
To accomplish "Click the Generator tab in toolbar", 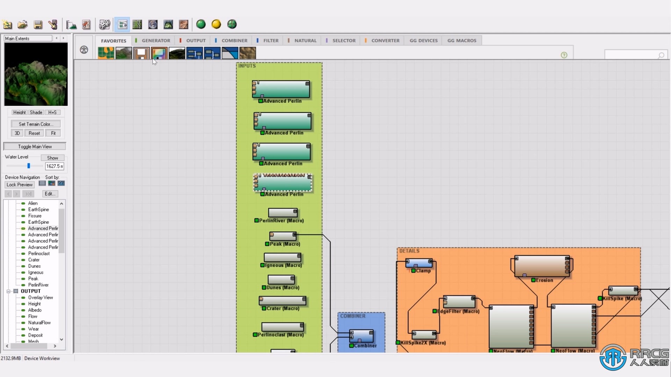I will click(156, 40).
